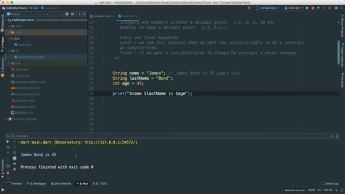Click the Observatory URL link in console
This screenshot has height=194, width=345.
pyautogui.click(x=110, y=142)
